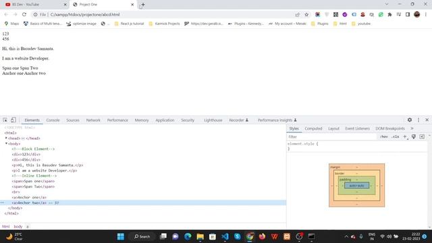
Task: Toggle the .cls class editor
Action: coord(396,136)
